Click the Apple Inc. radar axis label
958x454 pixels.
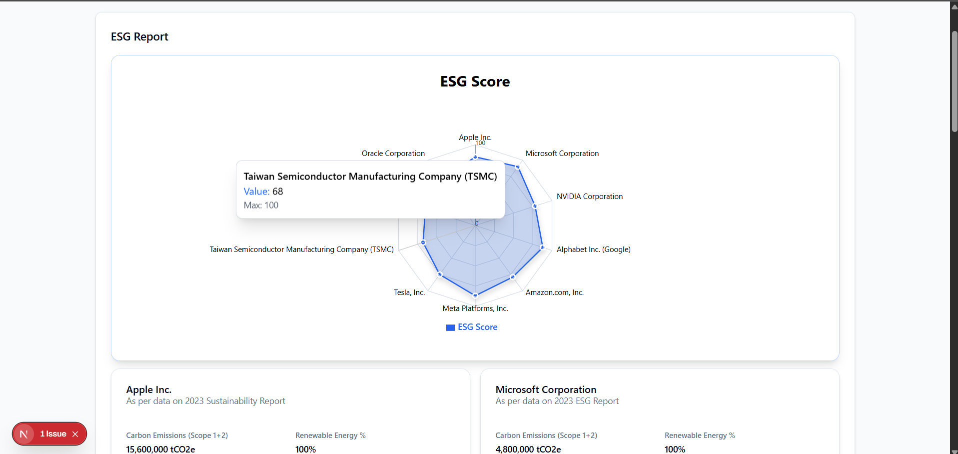[475, 137]
